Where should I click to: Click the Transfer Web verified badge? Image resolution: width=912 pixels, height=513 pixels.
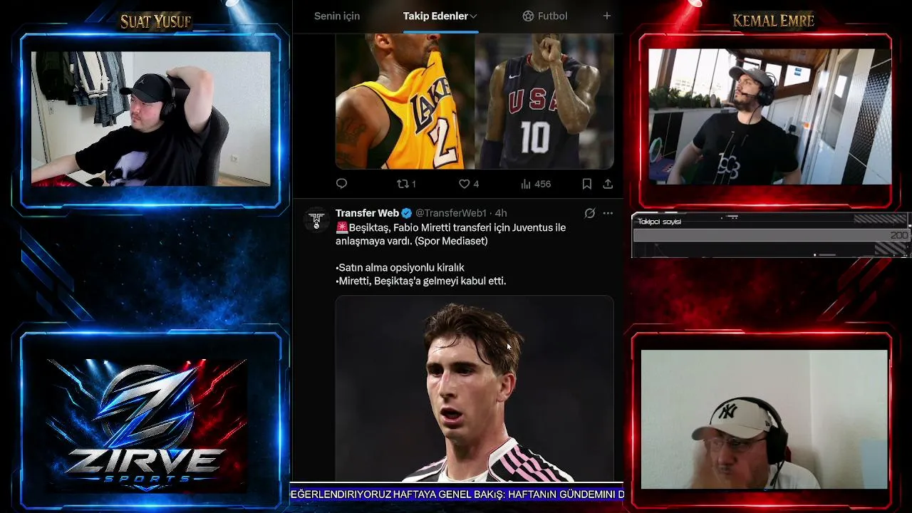(407, 213)
